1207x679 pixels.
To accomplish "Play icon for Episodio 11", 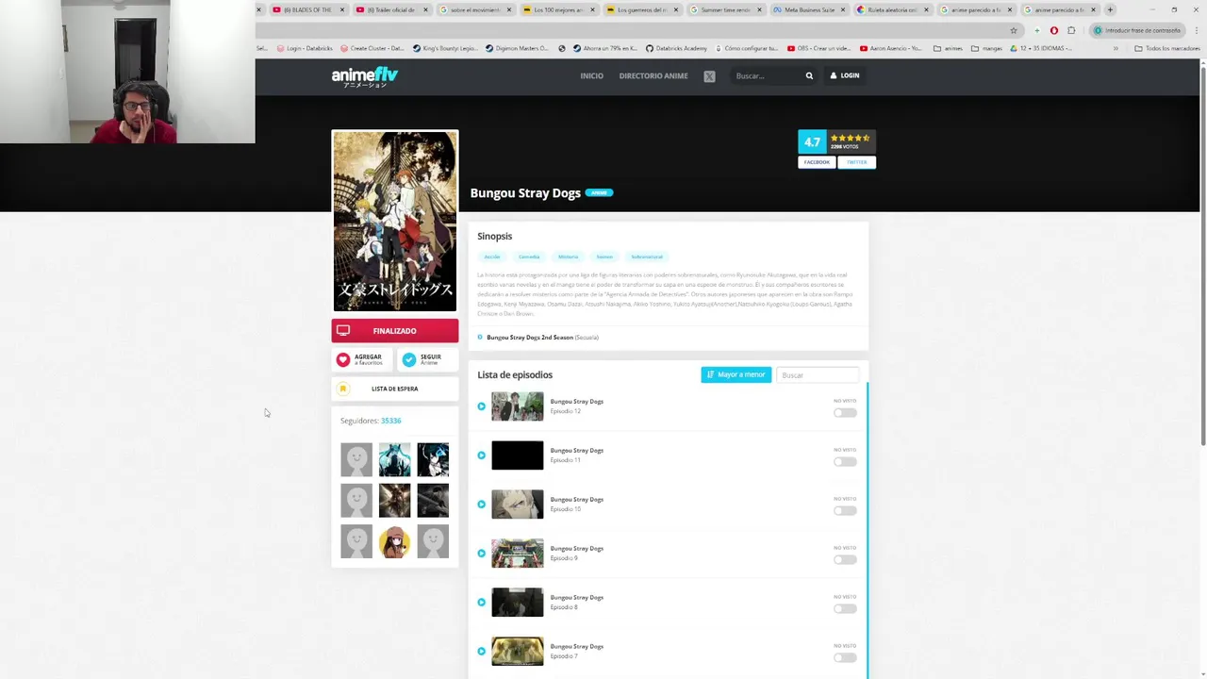I will pyautogui.click(x=481, y=455).
